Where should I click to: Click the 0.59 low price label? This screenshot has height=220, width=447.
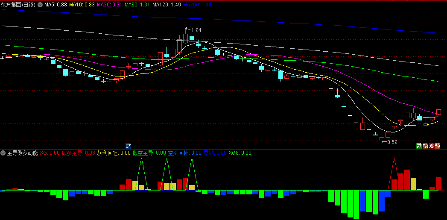coord(392,142)
